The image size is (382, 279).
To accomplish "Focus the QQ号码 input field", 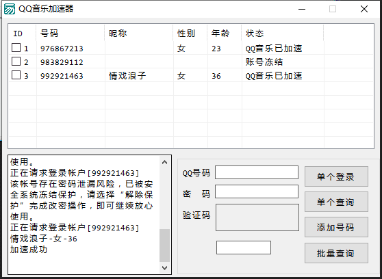I will coord(257,172).
